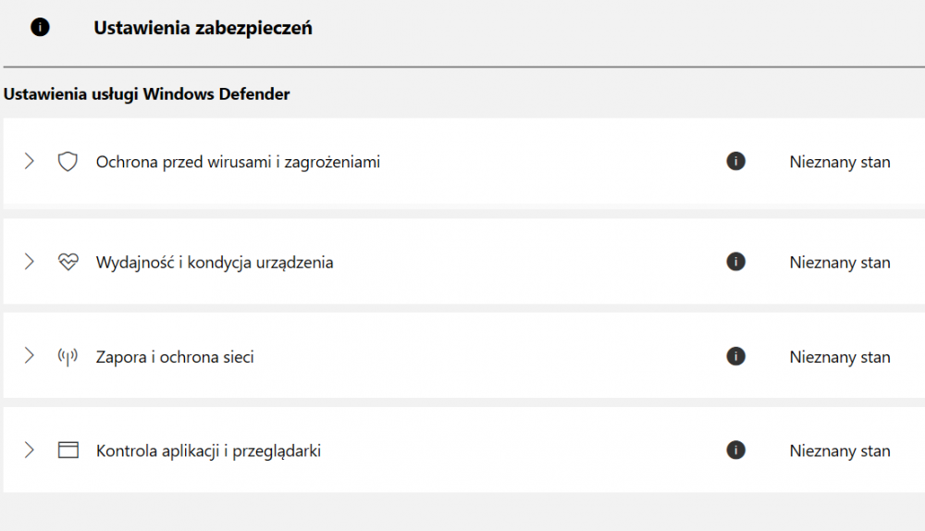Click the shield icon for virus protection
Viewport: 925px width, 531px height.
point(68,162)
